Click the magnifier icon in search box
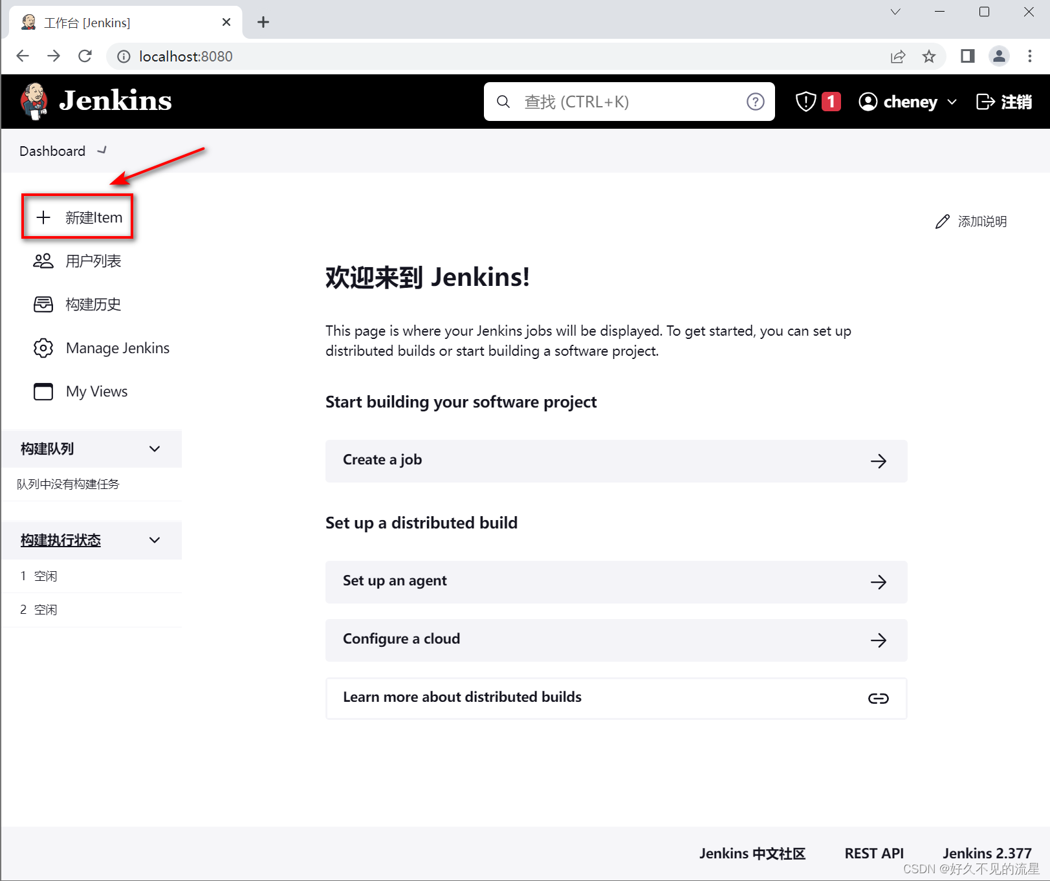 click(503, 102)
